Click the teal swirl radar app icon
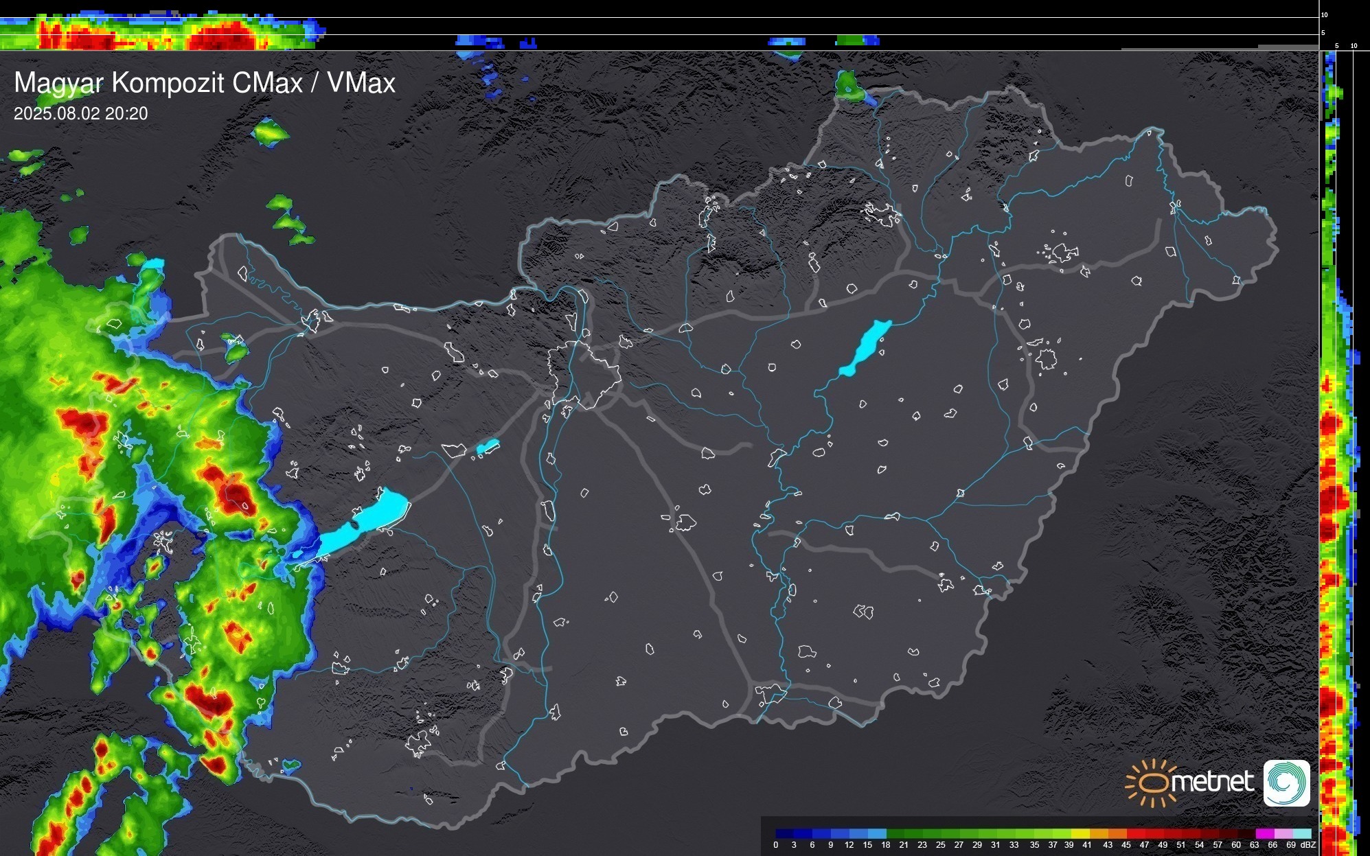The width and height of the screenshot is (1370, 856). 1286,783
